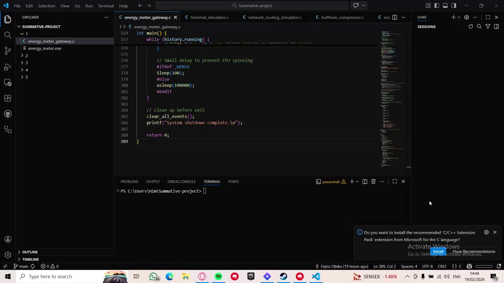The height and width of the screenshot is (283, 504).
Task: Switch to the DEBUG CONSOLE panel tab
Action: point(182,182)
